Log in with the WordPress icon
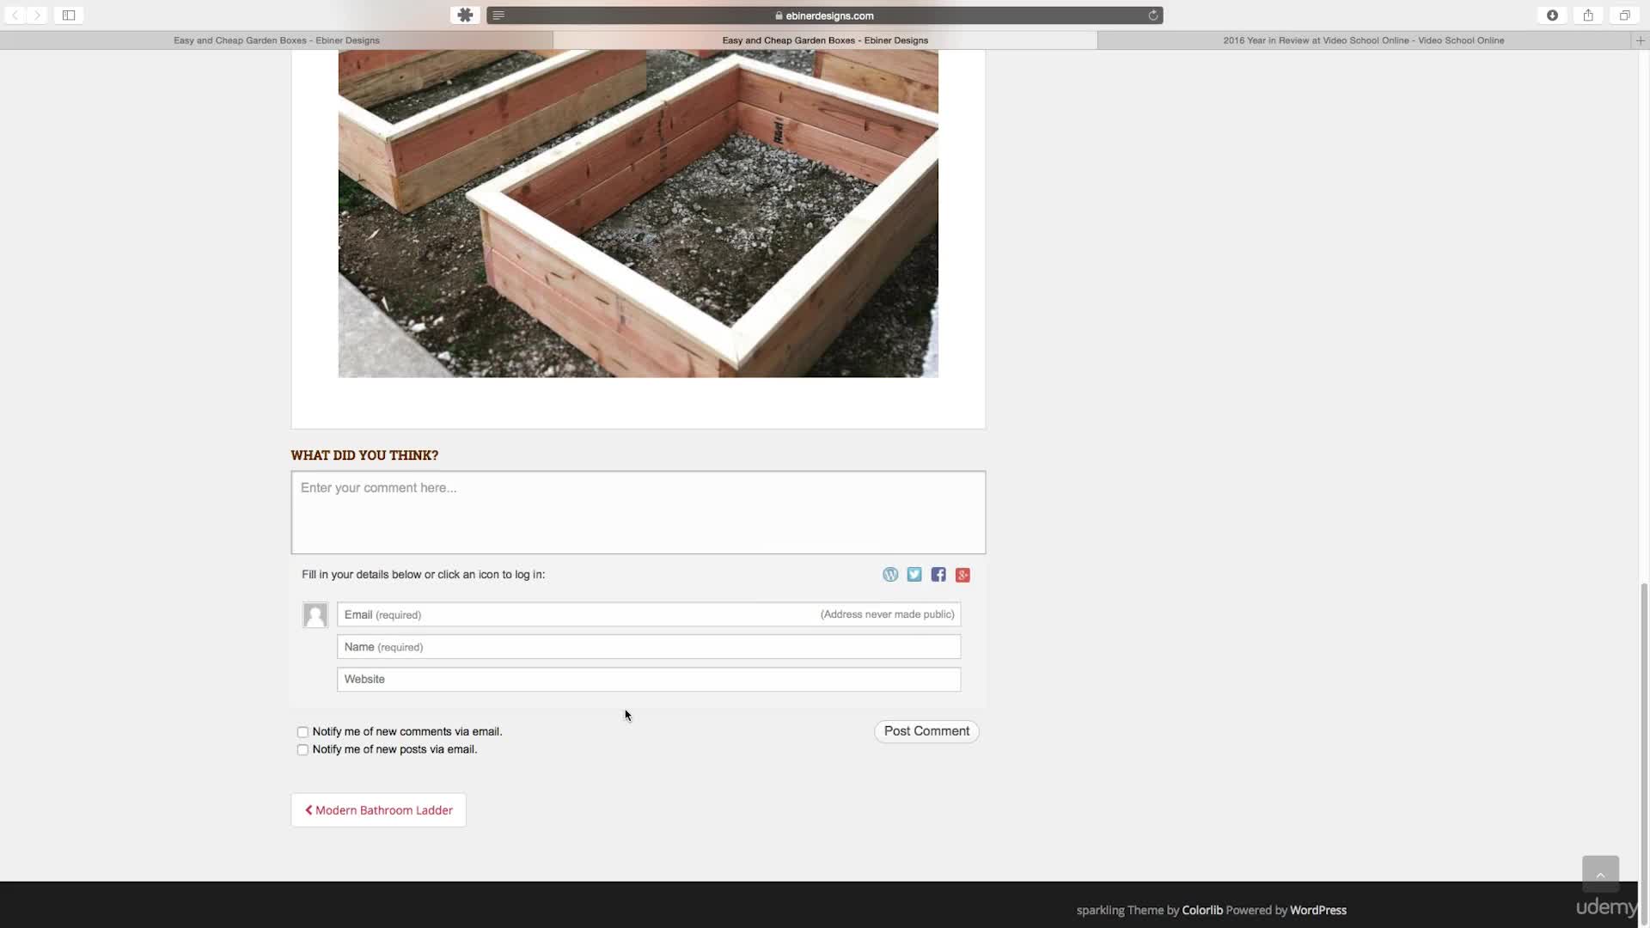The width and height of the screenshot is (1650, 928). click(890, 575)
